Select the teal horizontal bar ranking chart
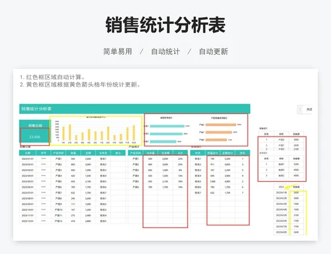Screen dimensions: 331x254 [x=167, y=130]
